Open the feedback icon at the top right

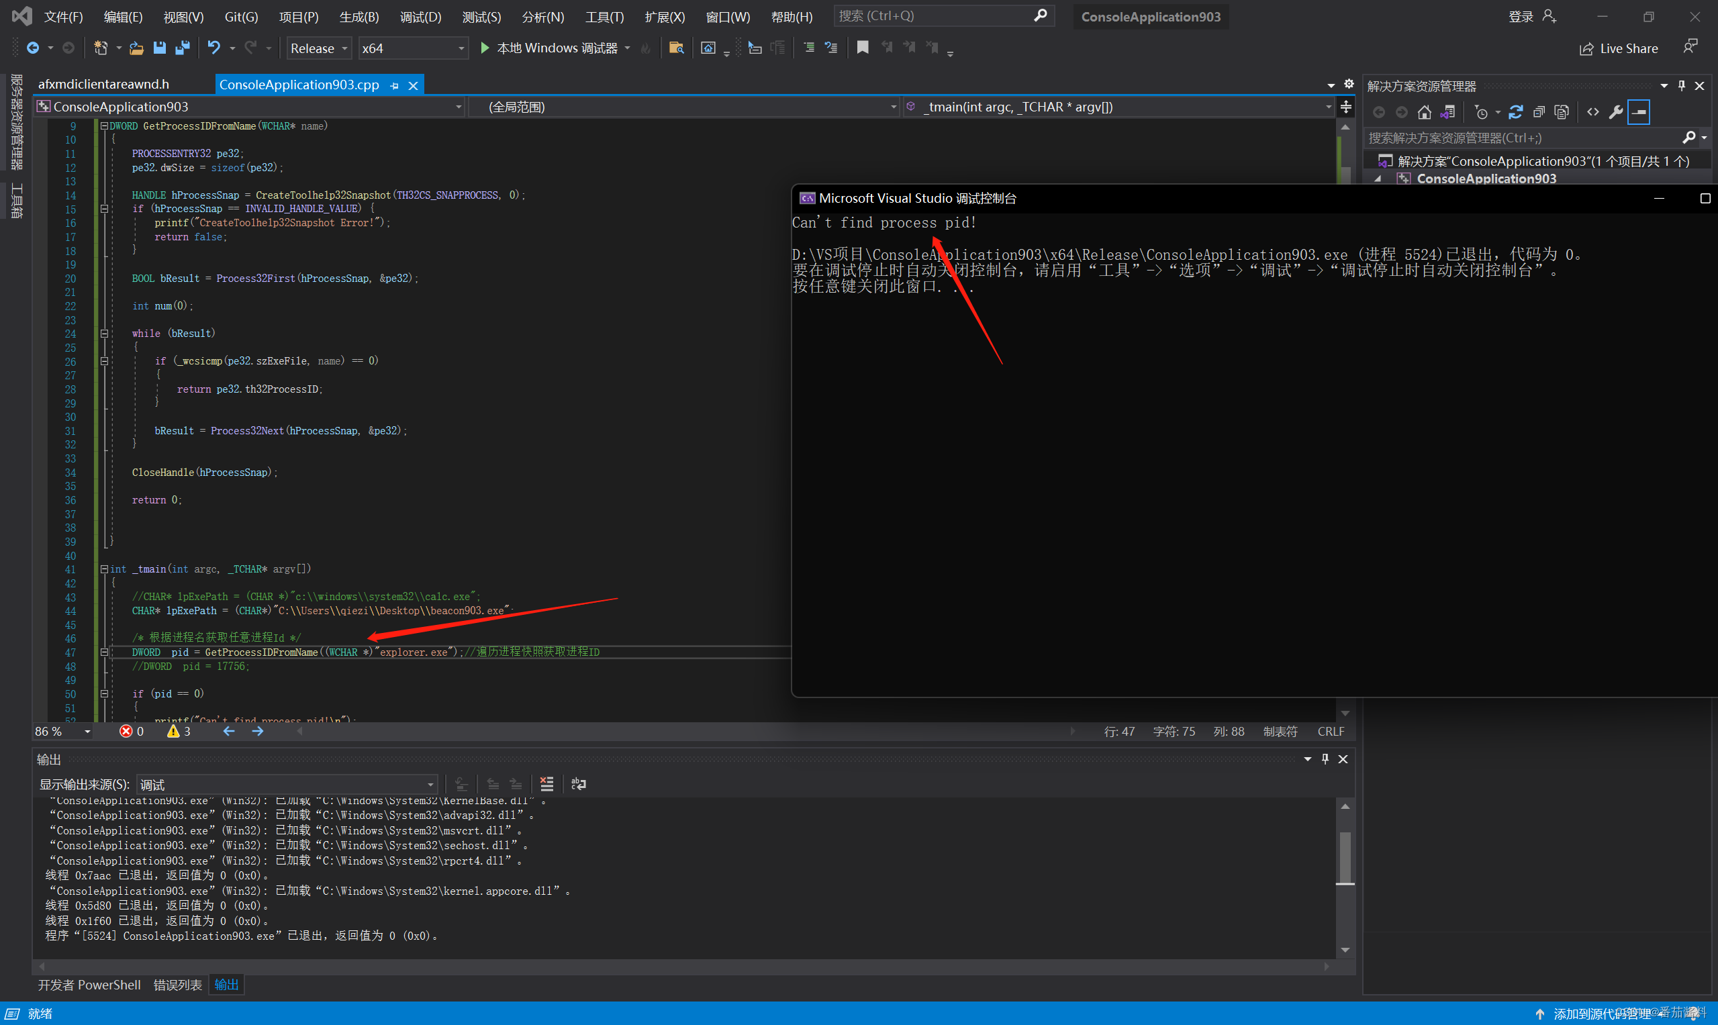1690,47
